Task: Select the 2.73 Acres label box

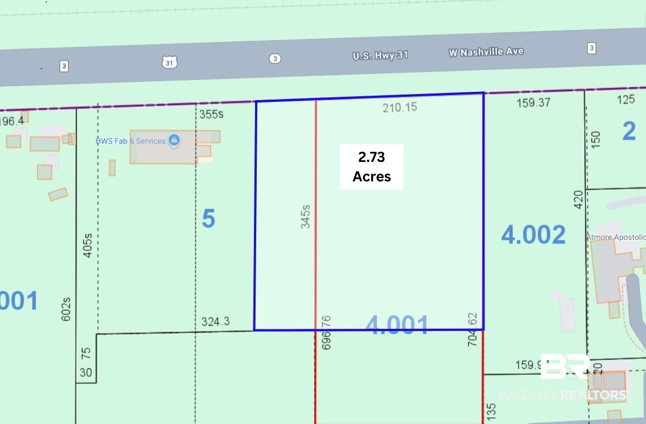Action: point(371,167)
